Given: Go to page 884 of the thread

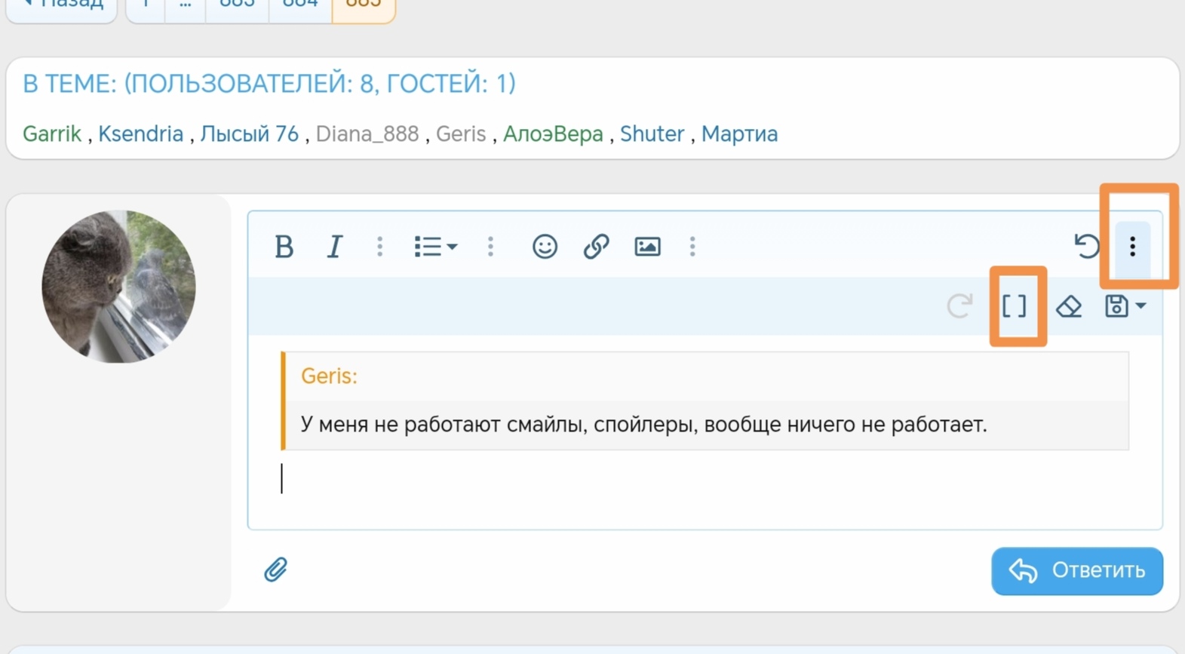Looking at the screenshot, I should coord(300,6).
